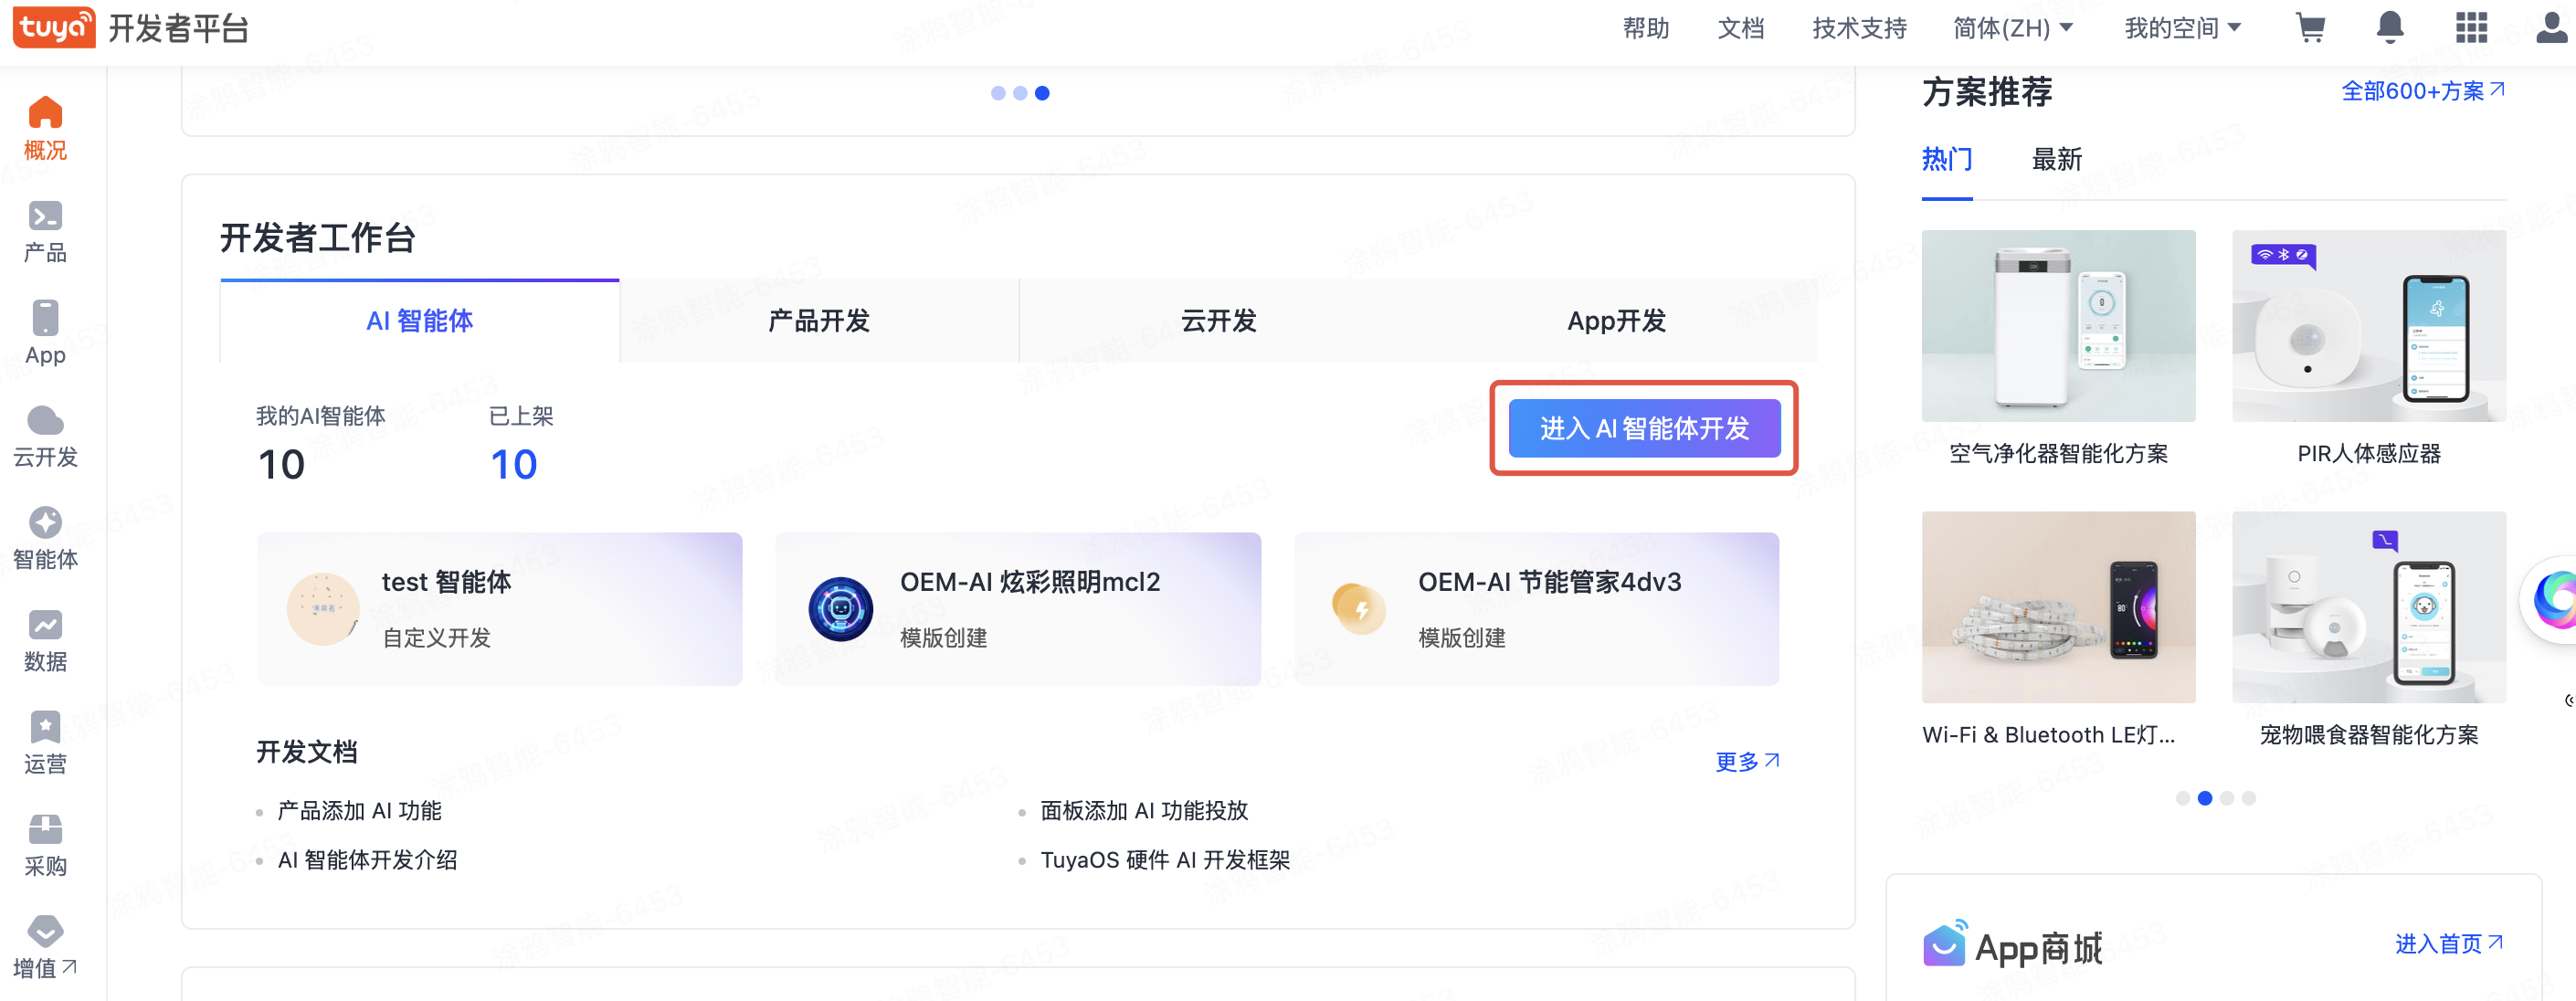The width and height of the screenshot is (2576, 1001).
Task: Open 面板添加 AI 功能投放 doc
Action: coord(1144,810)
